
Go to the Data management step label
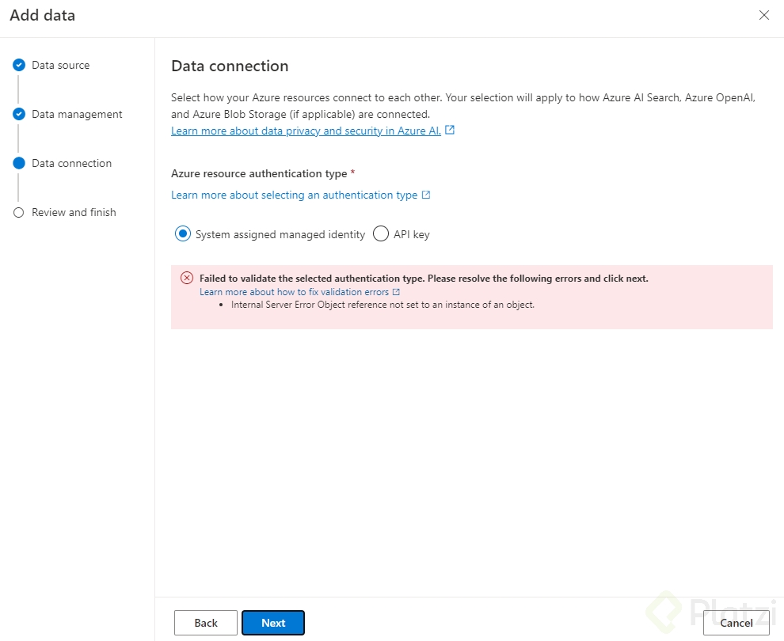(77, 115)
